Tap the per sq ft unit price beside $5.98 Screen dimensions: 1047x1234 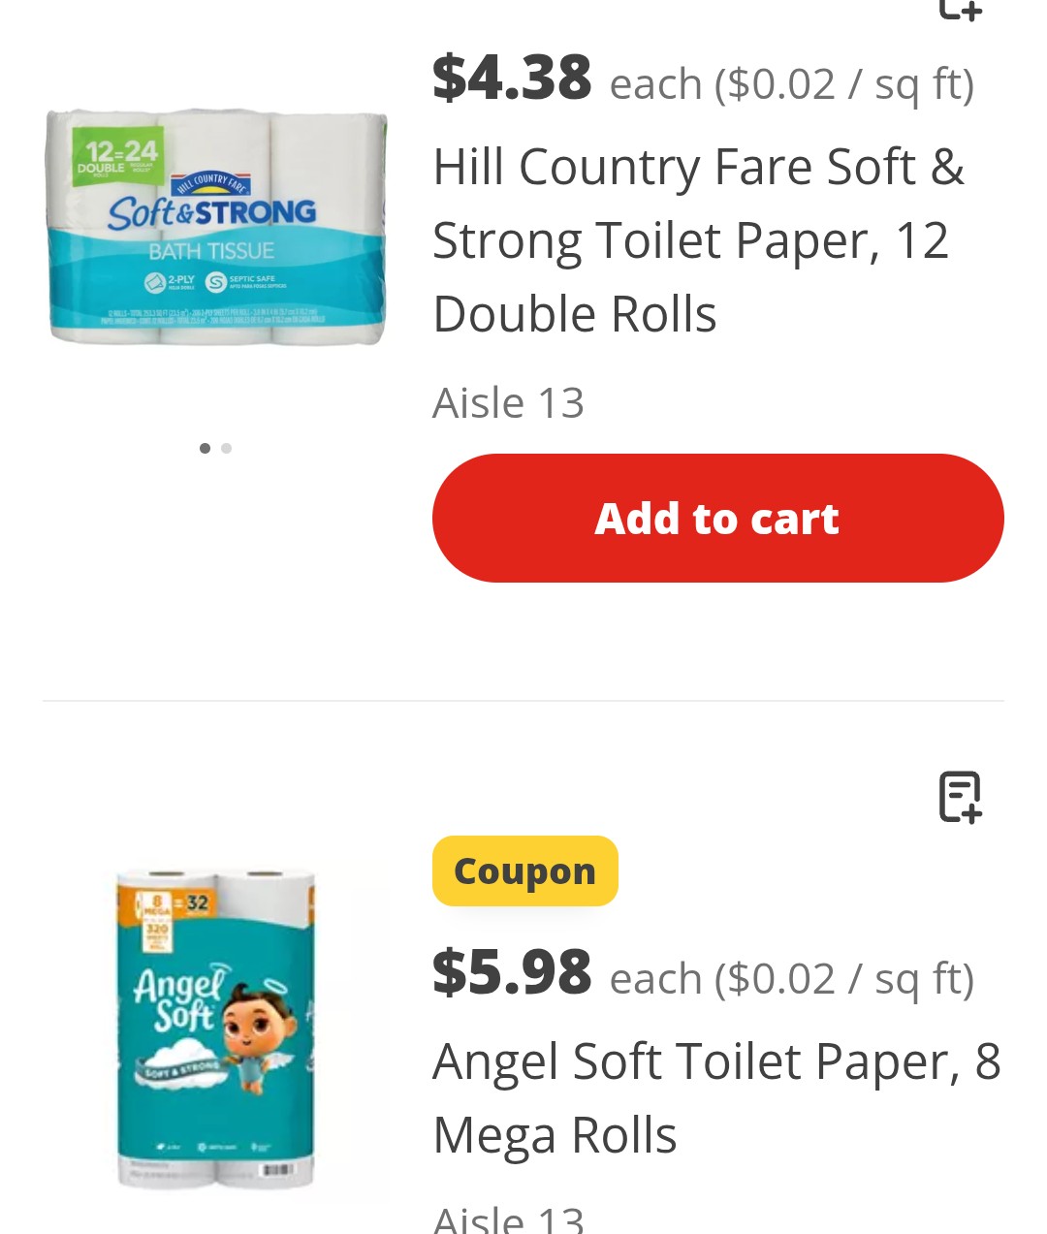(x=791, y=978)
